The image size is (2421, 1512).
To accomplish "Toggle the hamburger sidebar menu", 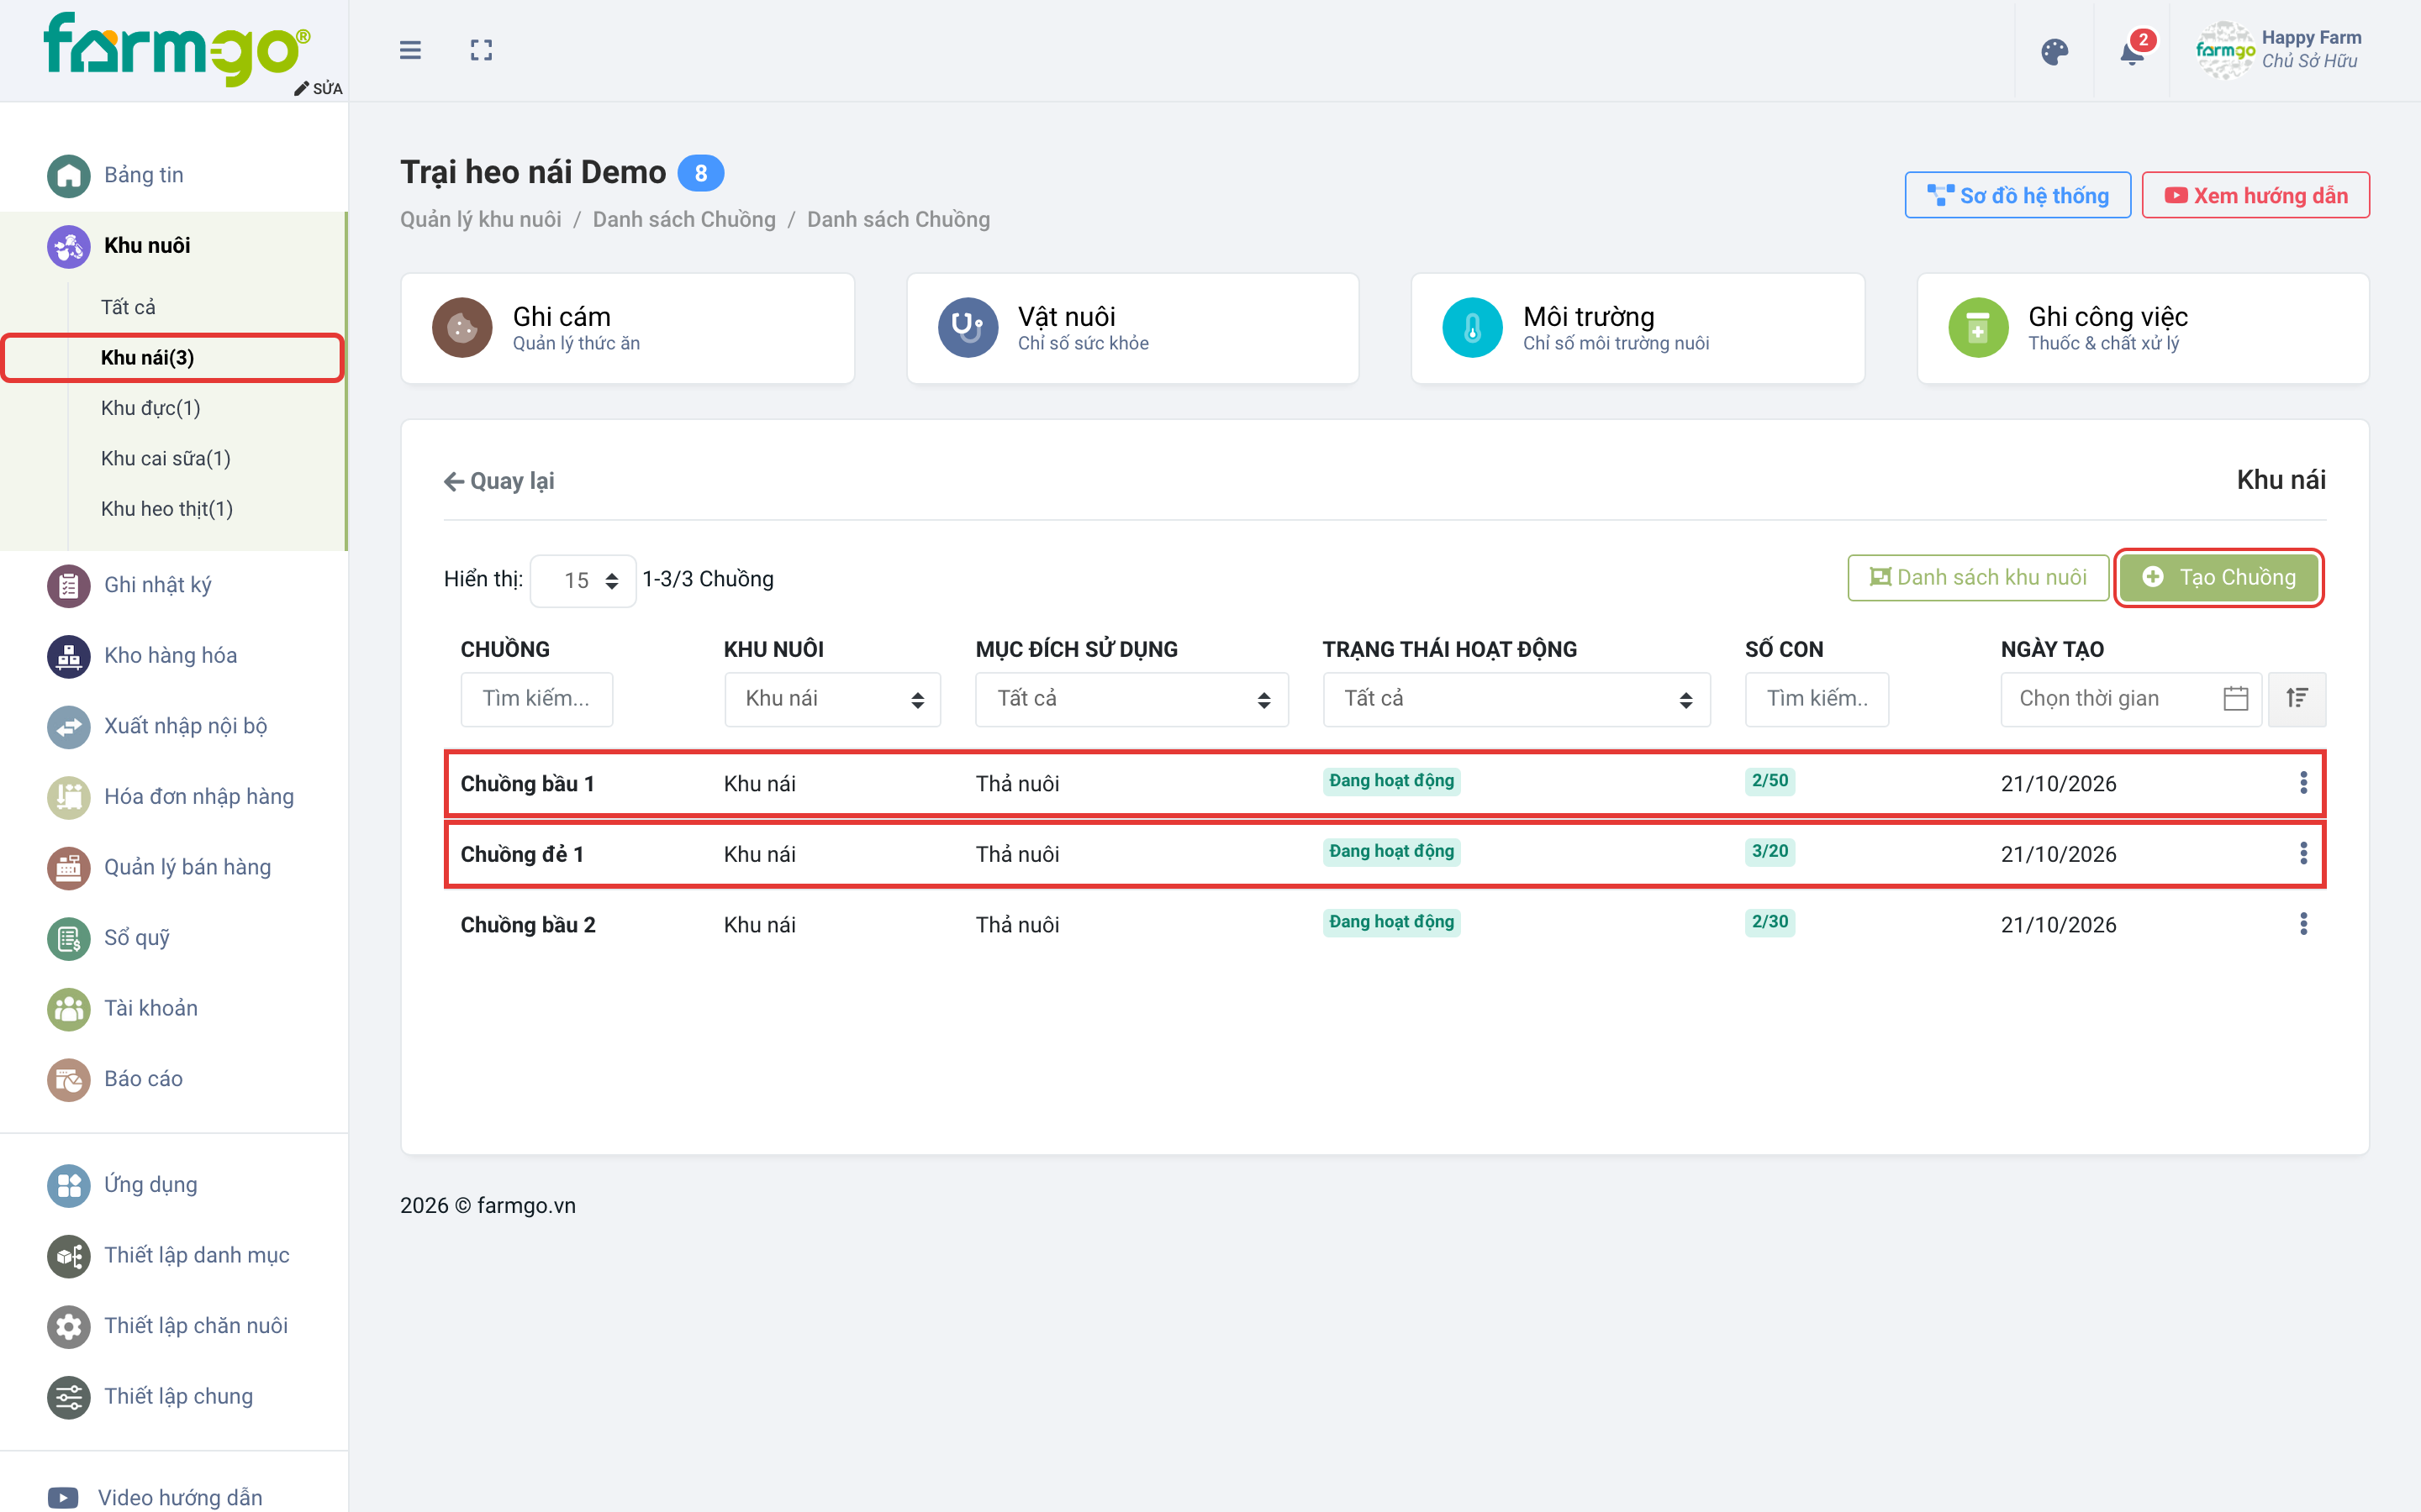I will coord(410,50).
